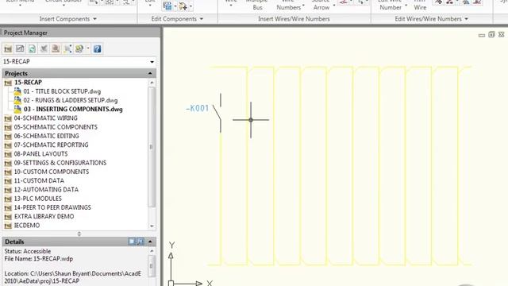Select the 06-SCHEMATIC EDITING project
Viewport: 508px width, 286px height.
pyautogui.click(x=46, y=136)
